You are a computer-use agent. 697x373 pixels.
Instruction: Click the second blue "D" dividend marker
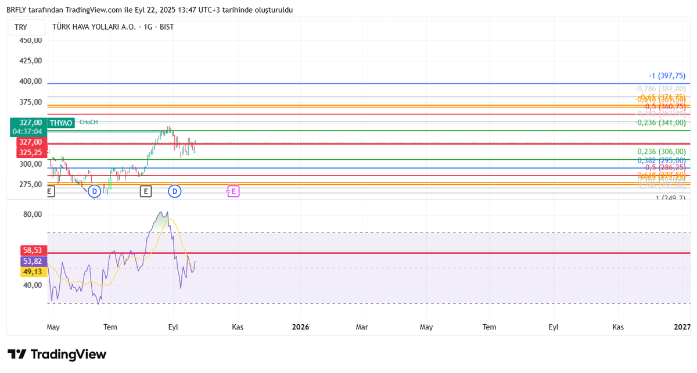point(174,191)
